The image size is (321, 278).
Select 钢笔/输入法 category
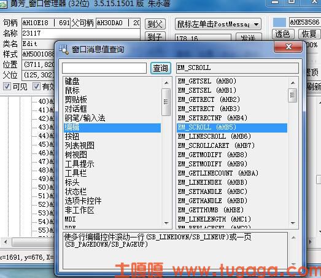coord(112,118)
